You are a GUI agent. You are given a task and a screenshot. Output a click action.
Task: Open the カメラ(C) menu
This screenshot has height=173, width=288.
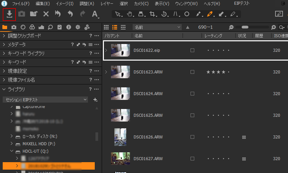pyautogui.click(x=141, y=4)
